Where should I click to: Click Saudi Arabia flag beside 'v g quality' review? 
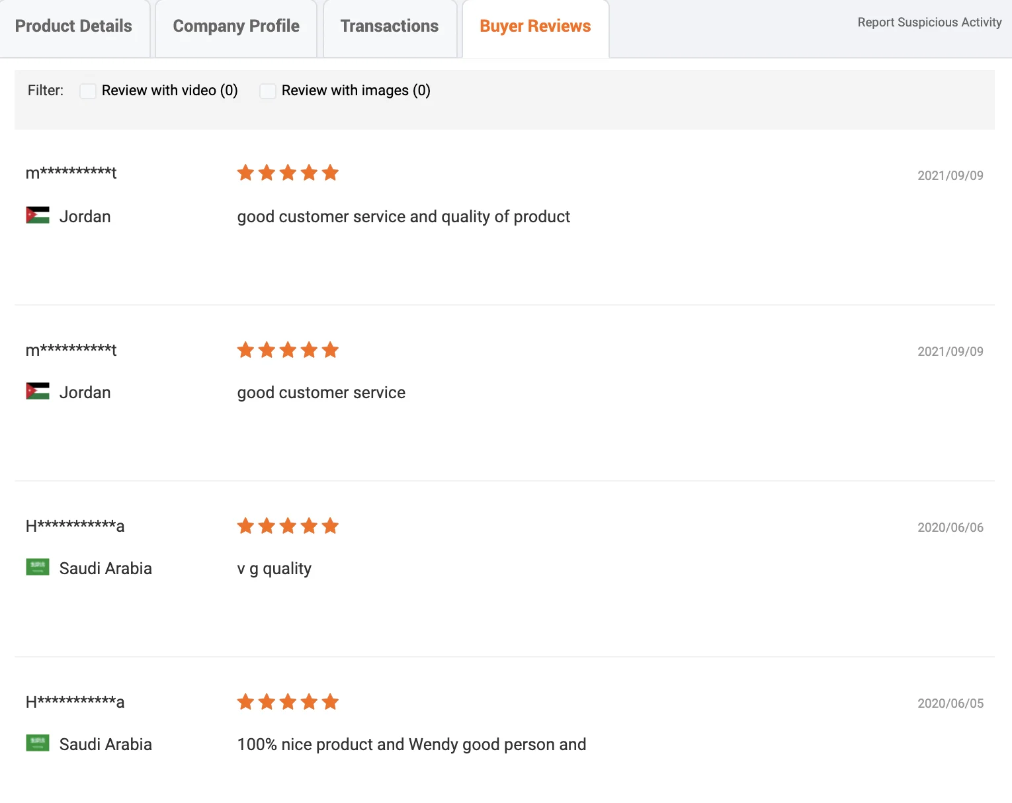(38, 567)
